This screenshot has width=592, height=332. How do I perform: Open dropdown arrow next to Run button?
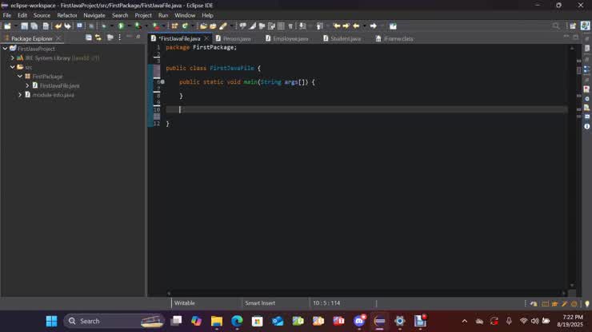point(129,26)
